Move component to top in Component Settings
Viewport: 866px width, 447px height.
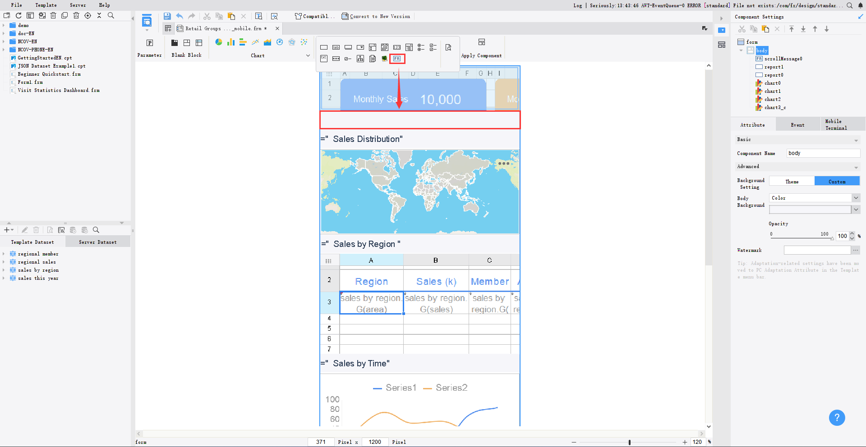[792, 29]
